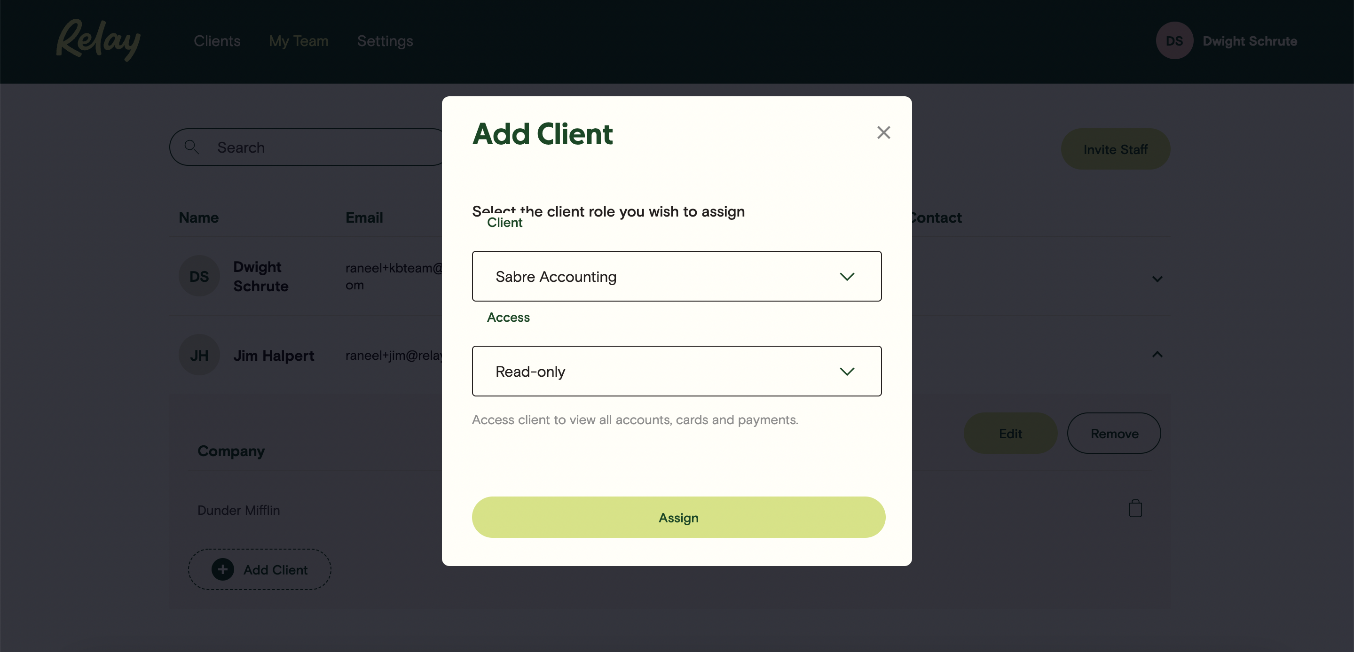Click the Email column header

(x=364, y=217)
